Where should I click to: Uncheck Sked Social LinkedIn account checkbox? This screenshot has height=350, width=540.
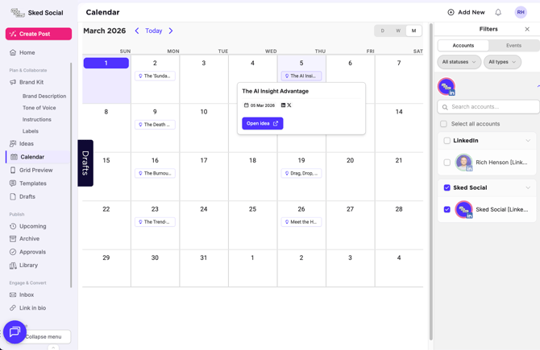(x=447, y=209)
